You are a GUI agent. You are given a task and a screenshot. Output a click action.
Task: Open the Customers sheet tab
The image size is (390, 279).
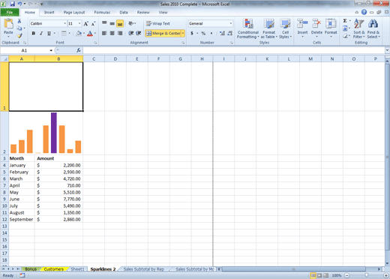(53, 269)
